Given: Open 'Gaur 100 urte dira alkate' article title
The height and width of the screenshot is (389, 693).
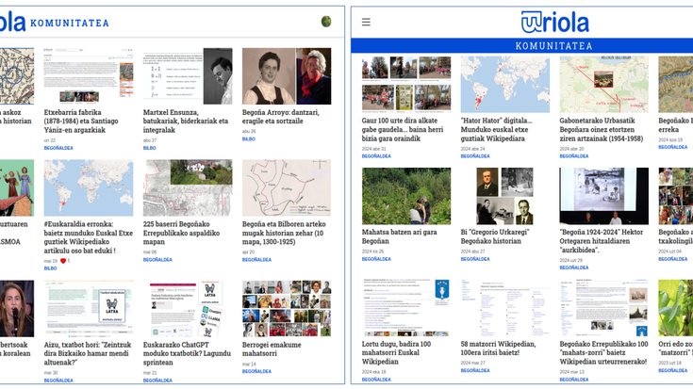Looking at the screenshot, I should coord(402,130).
